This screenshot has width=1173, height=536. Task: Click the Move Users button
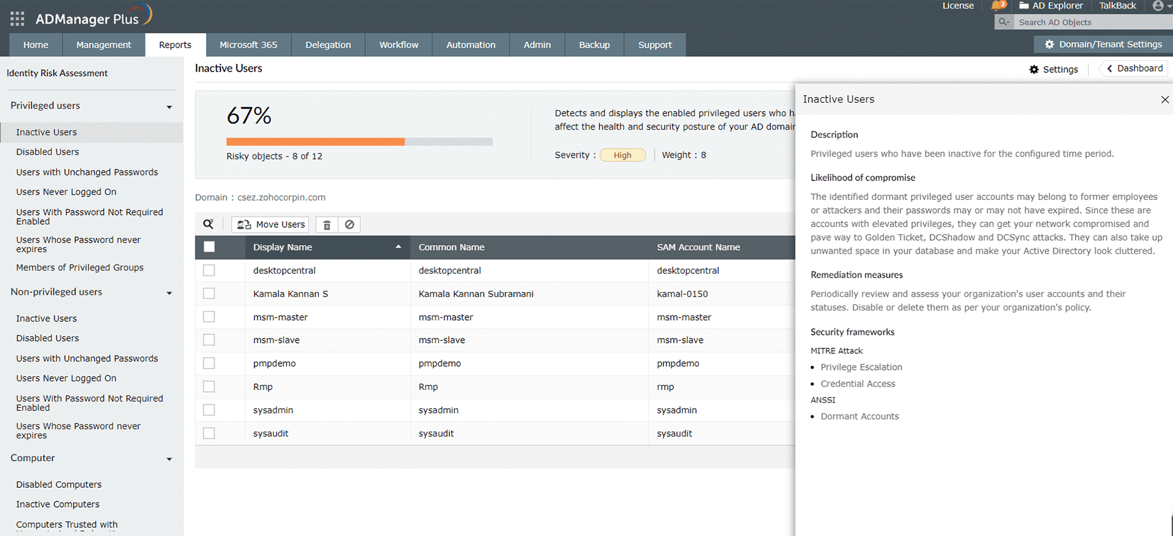270,224
